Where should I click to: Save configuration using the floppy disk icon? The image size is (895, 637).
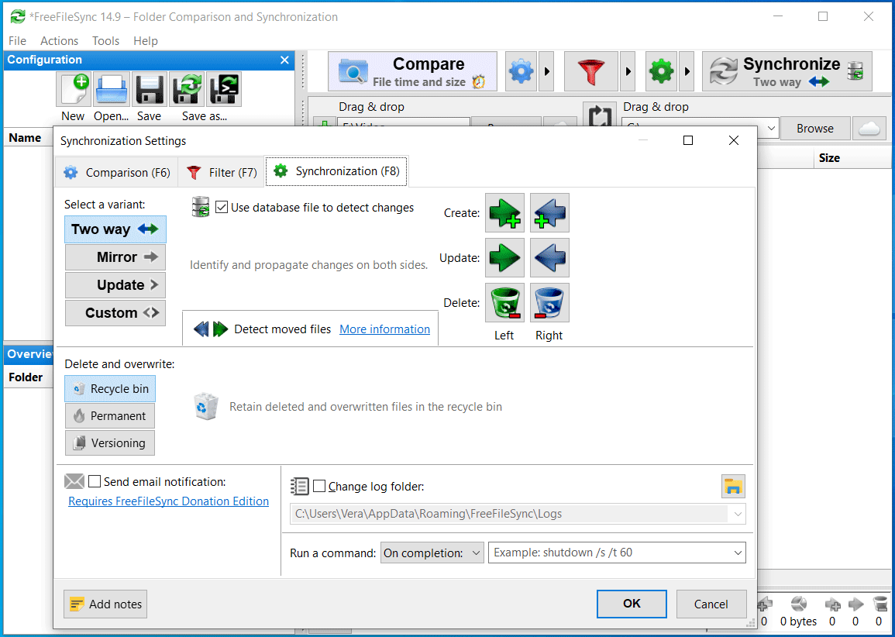coord(149,89)
